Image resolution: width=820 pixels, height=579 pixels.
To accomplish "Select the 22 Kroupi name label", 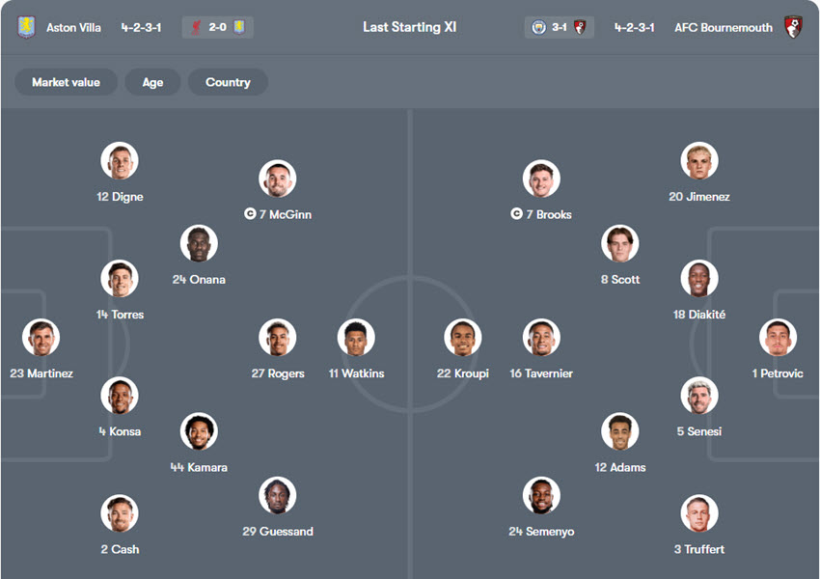I will (463, 373).
